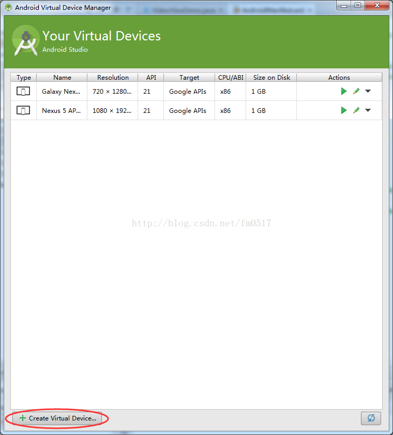Viewport: 393px width, 435px height.
Task: Launch the Galaxy Nexus emulator with play icon
Action: (x=344, y=91)
